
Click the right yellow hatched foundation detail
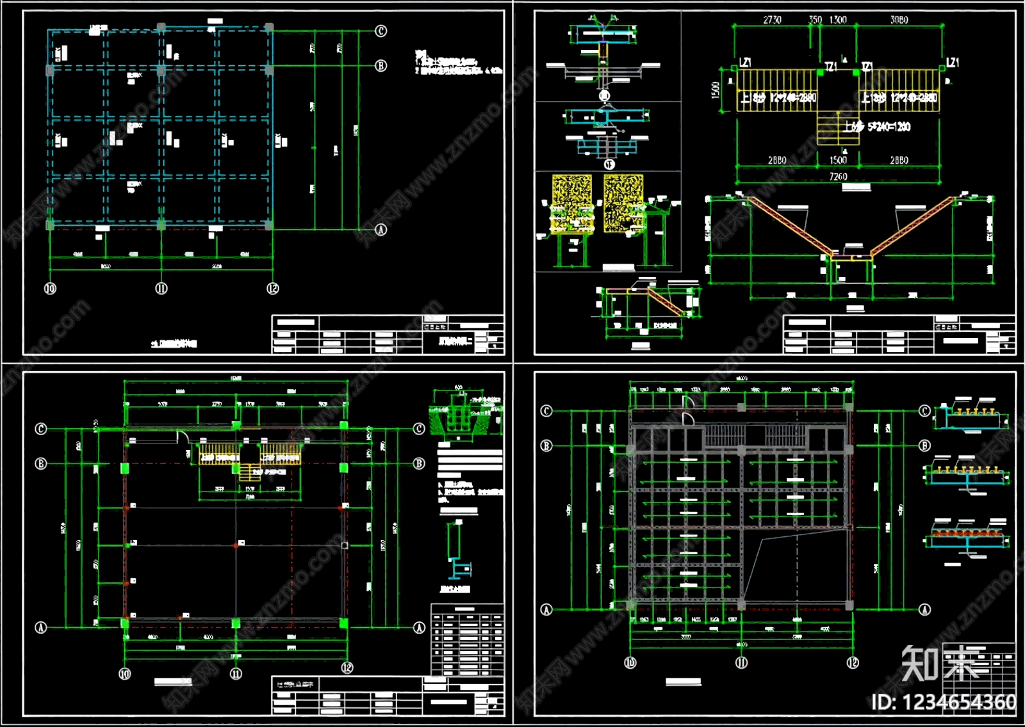click(623, 204)
